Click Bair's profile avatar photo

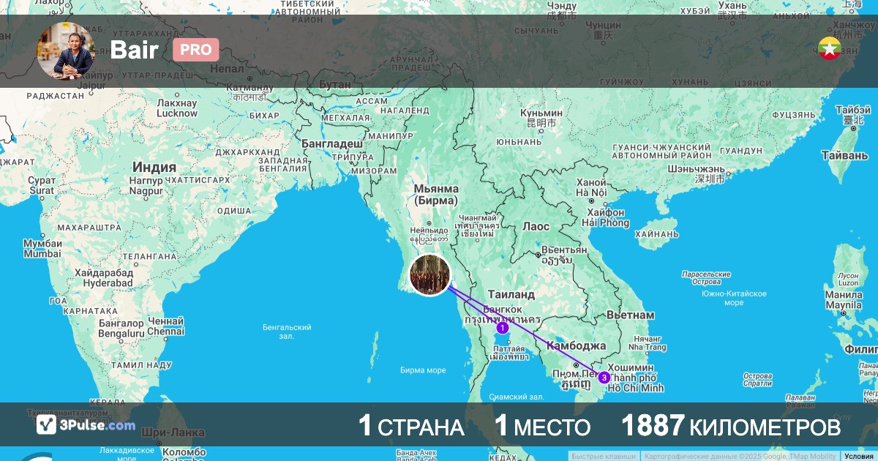point(66,50)
